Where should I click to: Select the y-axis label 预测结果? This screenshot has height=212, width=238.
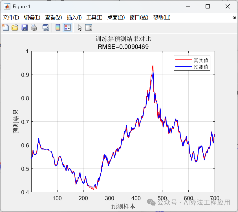(16, 121)
